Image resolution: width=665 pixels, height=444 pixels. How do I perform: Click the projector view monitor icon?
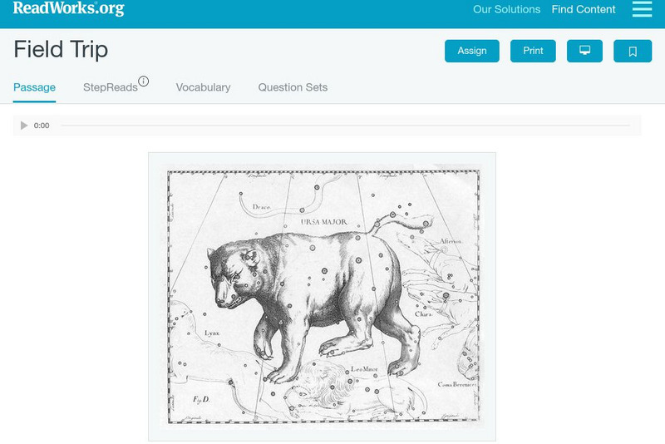point(584,51)
